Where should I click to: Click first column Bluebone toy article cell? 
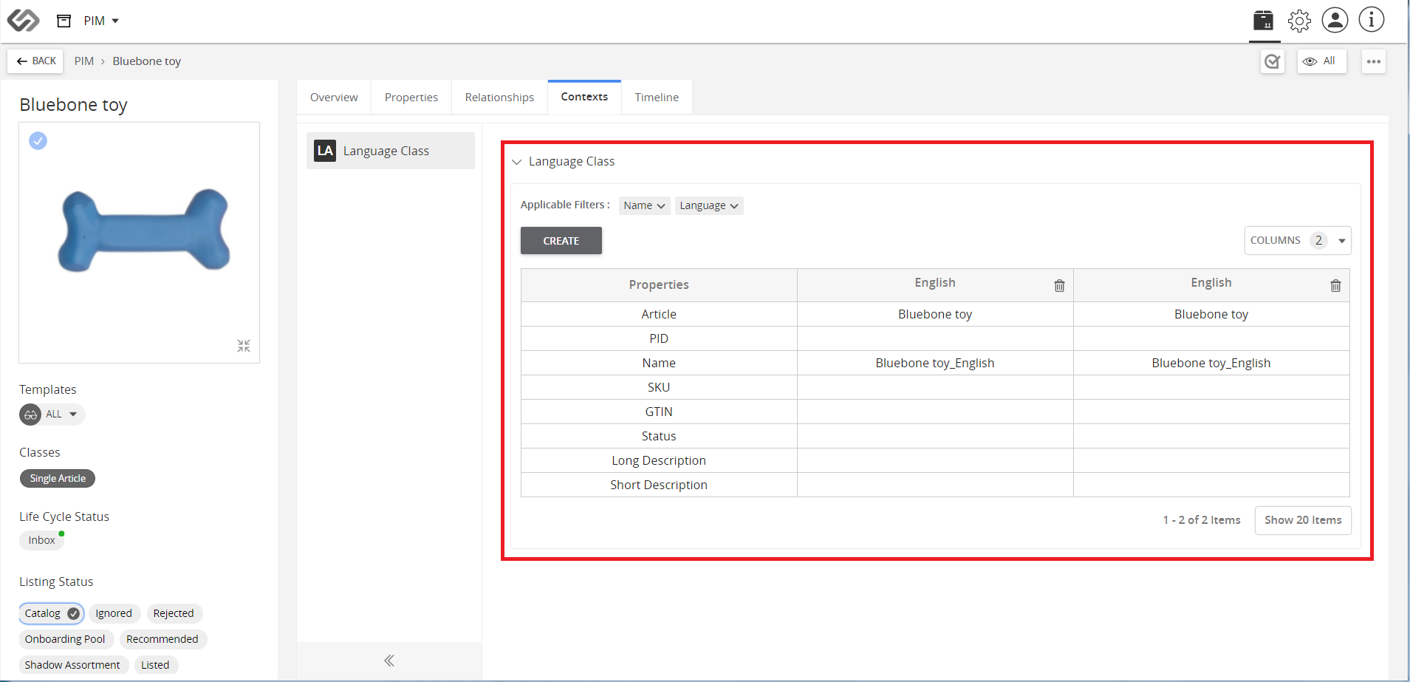point(935,314)
